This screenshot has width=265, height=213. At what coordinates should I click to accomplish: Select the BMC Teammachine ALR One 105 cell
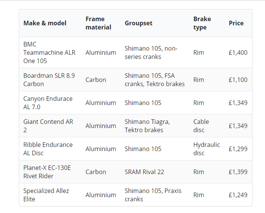(49, 52)
